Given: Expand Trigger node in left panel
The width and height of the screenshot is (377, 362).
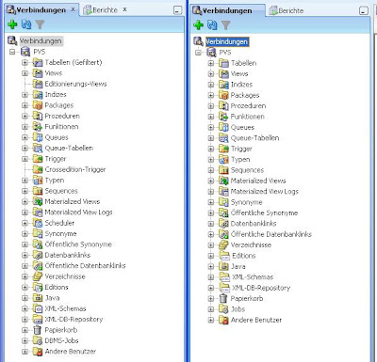Looking at the screenshot, I should click(25, 159).
